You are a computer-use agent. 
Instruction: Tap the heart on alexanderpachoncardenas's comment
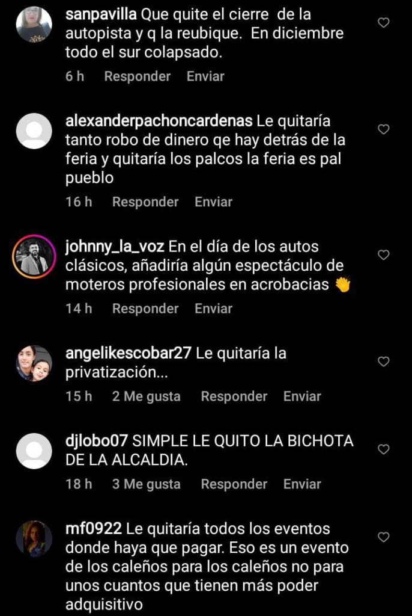pyautogui.click(x=383, y=129)
